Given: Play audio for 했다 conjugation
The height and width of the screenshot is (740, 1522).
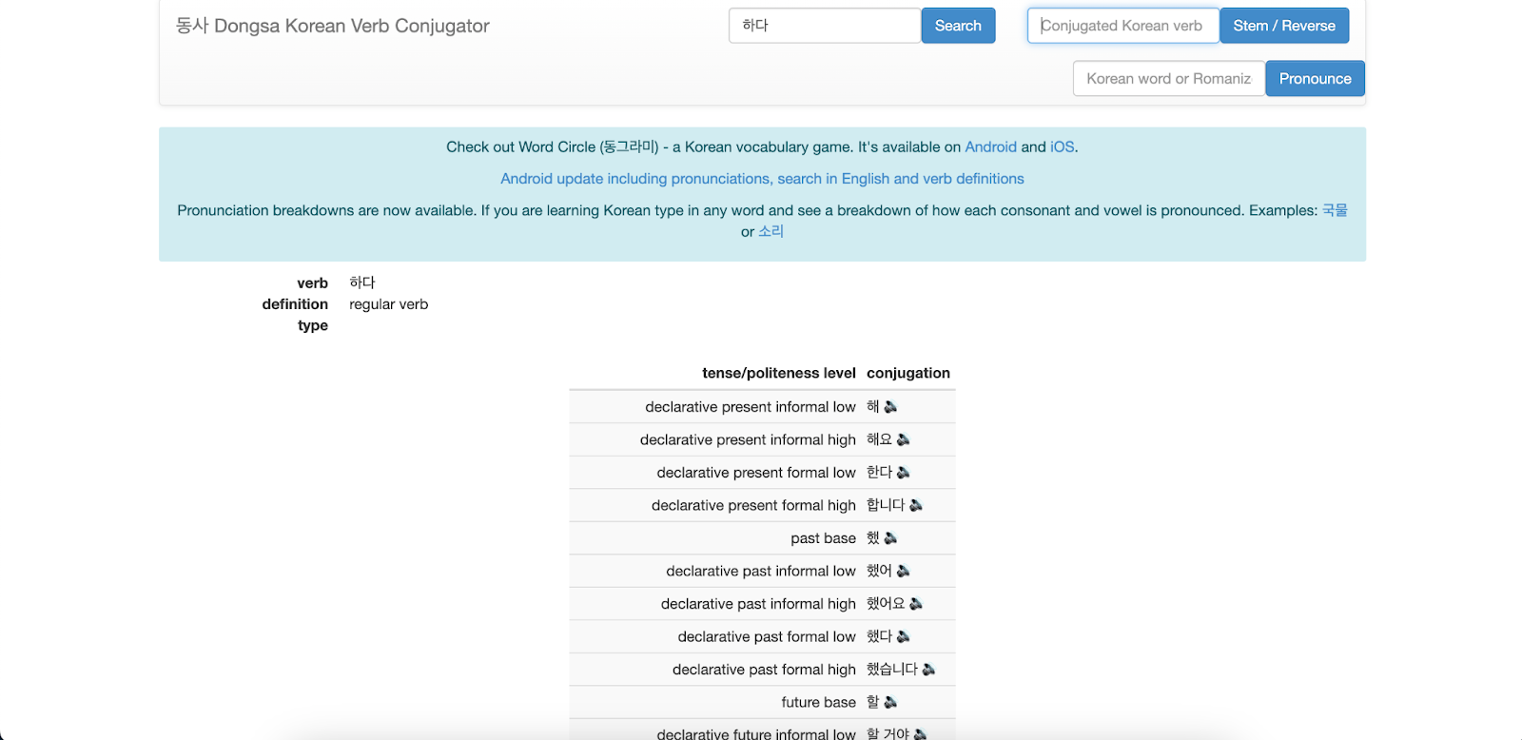Looking at the screenshot, I should 904,636.
